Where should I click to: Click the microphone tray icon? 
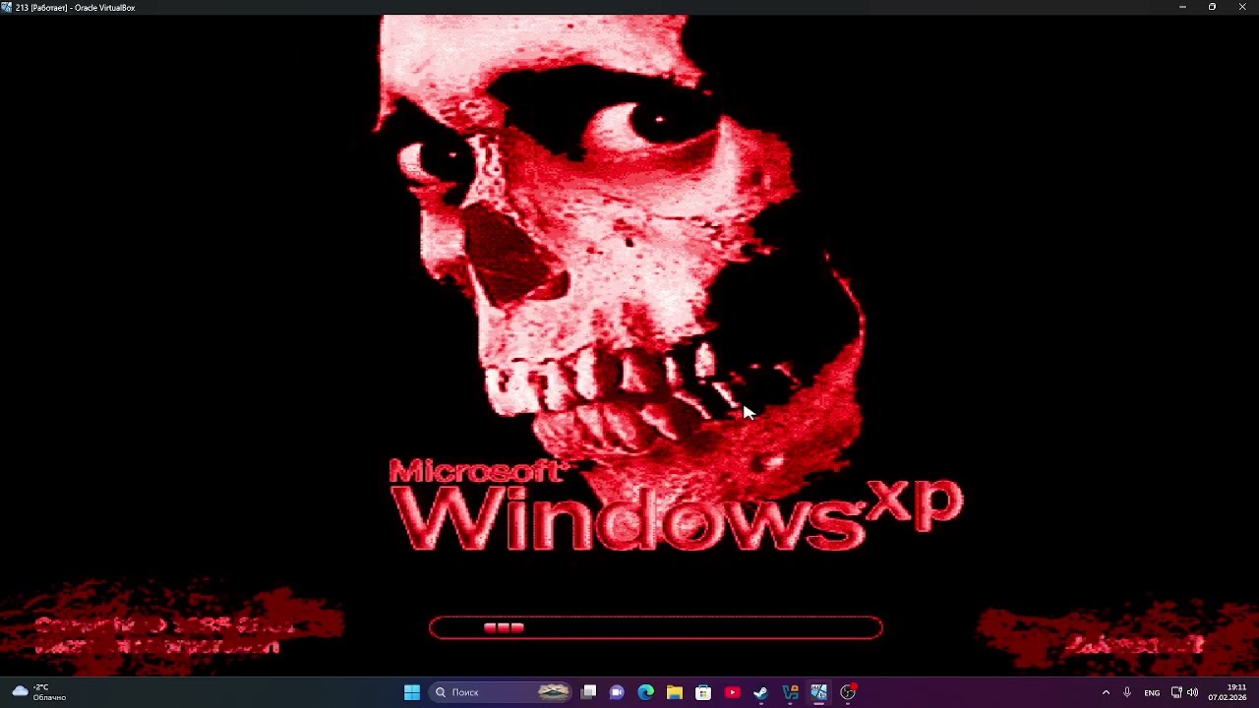pyautogui.click(x=1127, y=692)
